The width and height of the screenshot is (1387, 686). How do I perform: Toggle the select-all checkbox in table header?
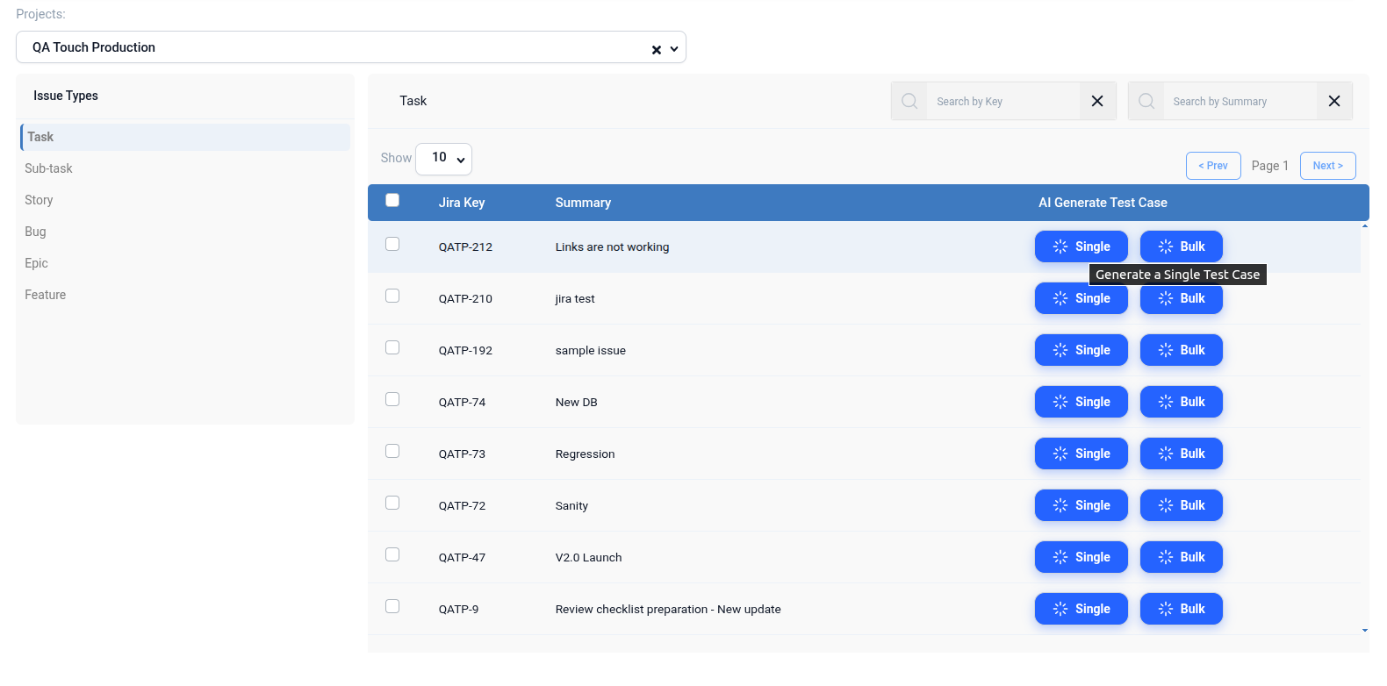392,200
